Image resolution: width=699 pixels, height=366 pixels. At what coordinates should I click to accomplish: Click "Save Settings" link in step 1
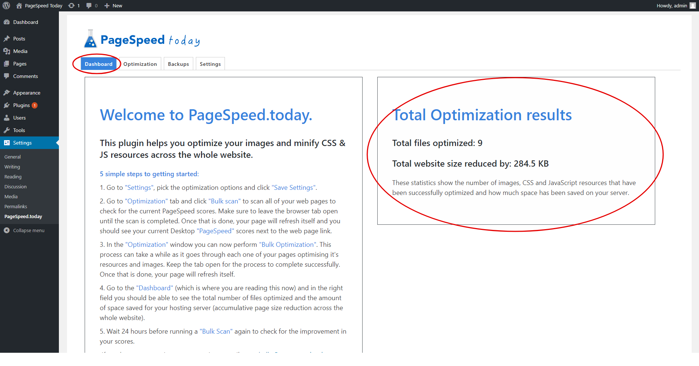pyautogui.click(x=293, y=188)
